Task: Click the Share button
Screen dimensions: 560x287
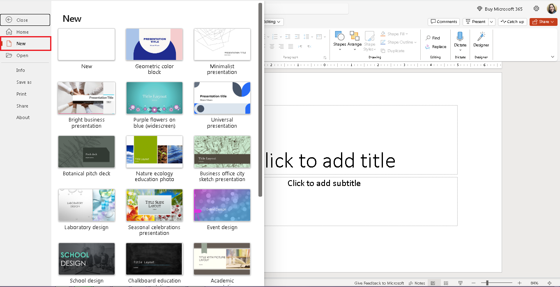Action: click(x=543, y=21)
